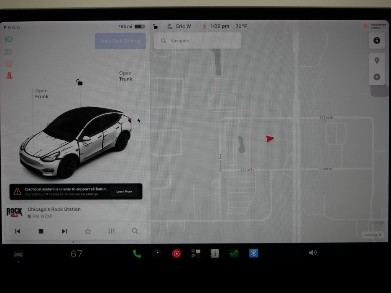Toggle the north-up compass map button

coord(376,40)
